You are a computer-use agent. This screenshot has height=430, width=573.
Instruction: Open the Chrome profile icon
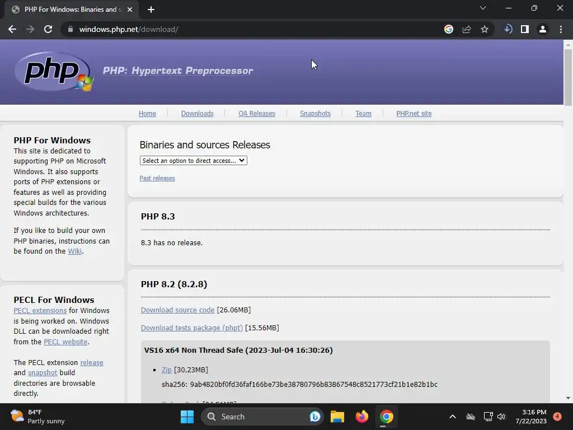(x=543, y=29)
